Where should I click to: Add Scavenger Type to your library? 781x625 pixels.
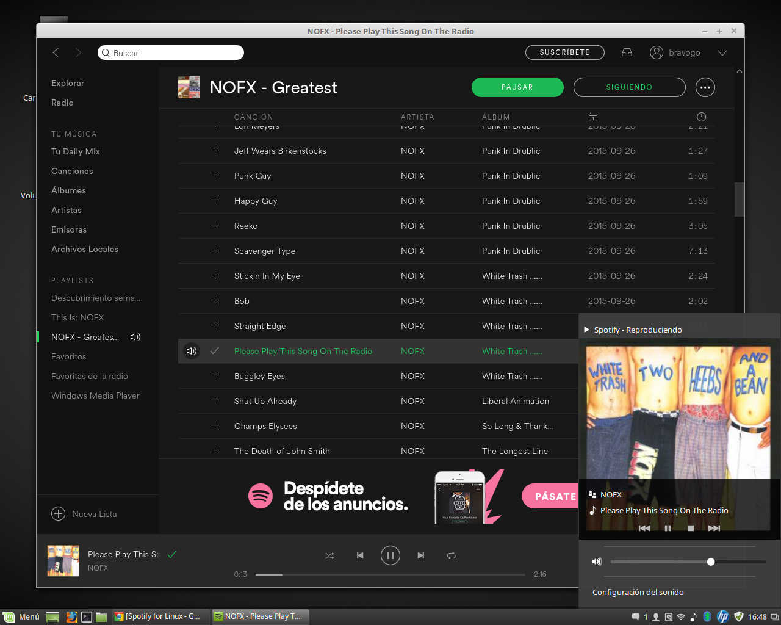pyautogui.click(x=215, y=250)
